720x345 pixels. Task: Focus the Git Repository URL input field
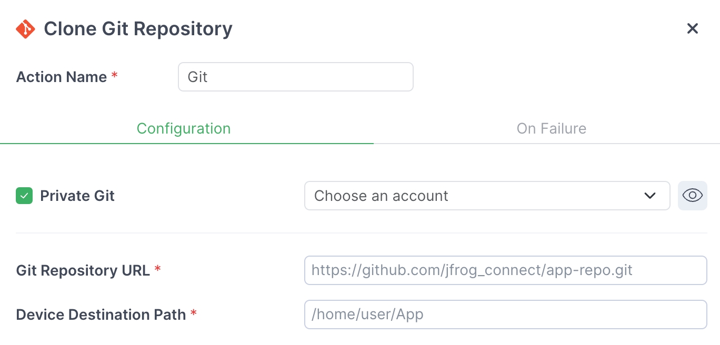tap(505, 270)
